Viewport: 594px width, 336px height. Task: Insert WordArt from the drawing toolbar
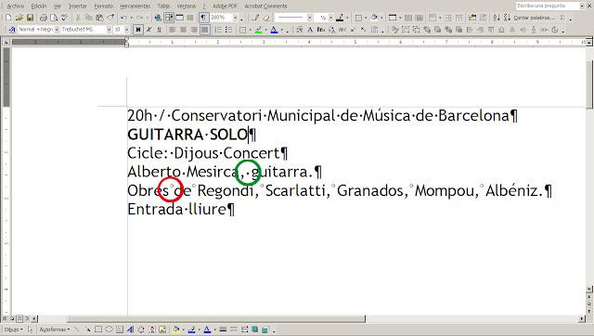pos(130,330)
